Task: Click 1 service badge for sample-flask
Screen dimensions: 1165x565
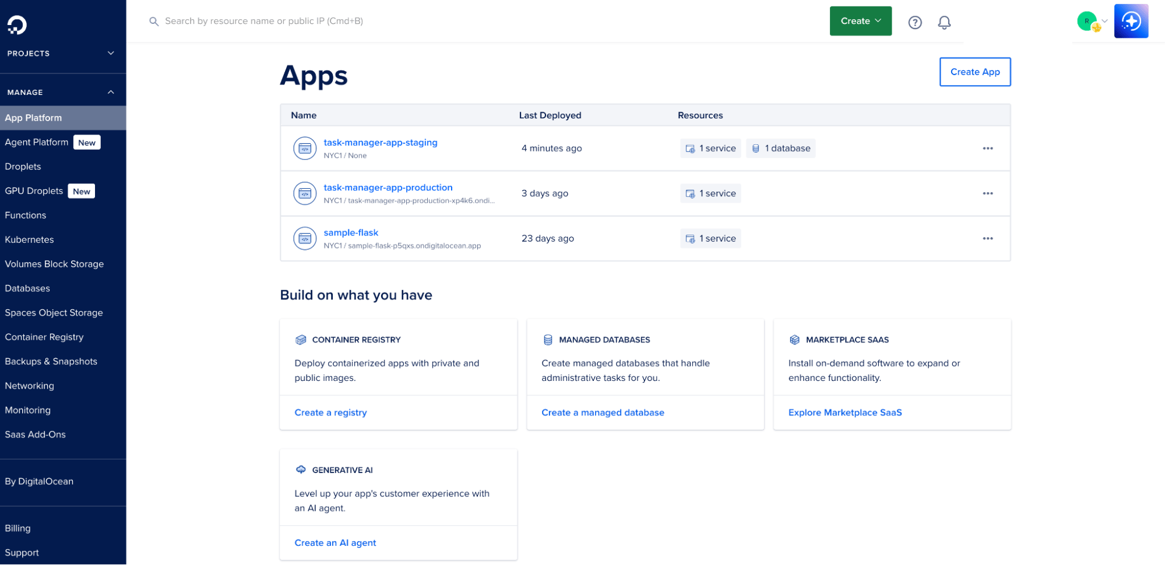Action: pyautogui.click(x=710, y=238)
